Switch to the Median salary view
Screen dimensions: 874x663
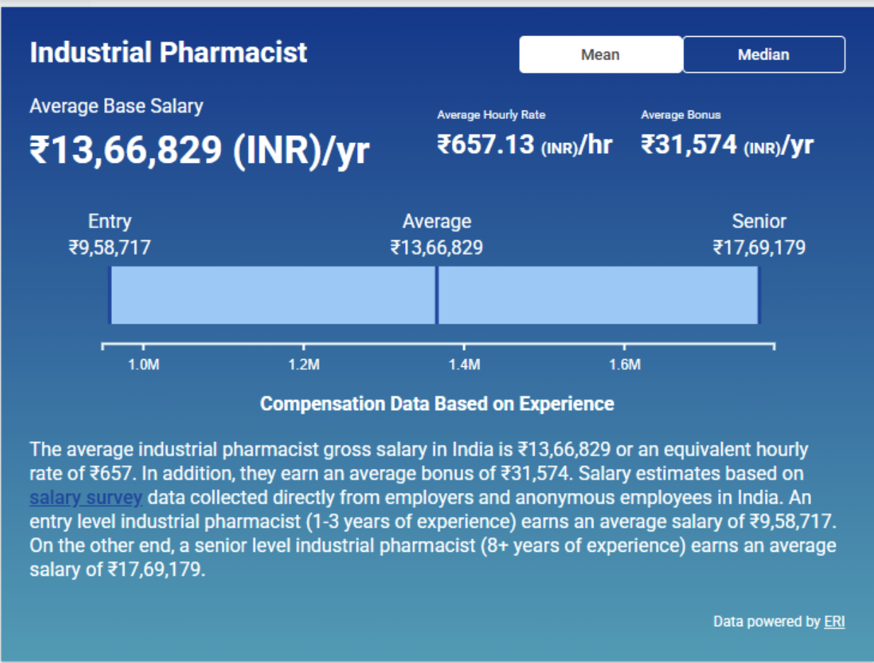click(x=764, y=55)
